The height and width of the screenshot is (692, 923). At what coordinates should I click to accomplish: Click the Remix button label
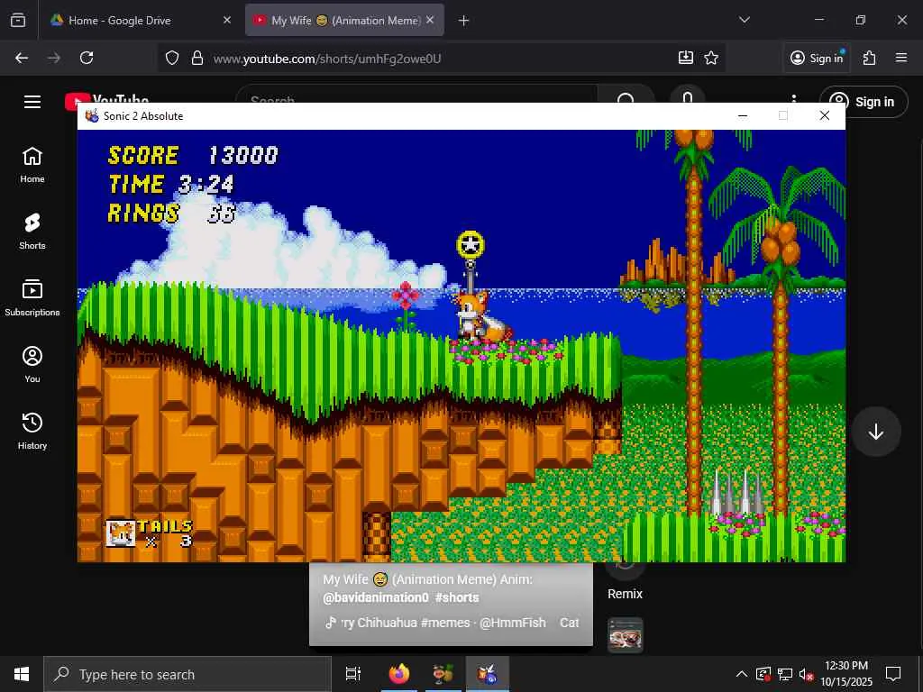(626, 594)
